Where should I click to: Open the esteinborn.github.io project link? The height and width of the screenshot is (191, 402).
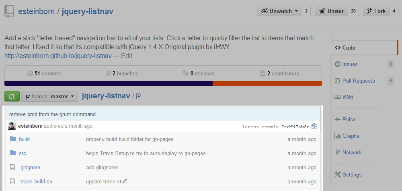(57, 56)
